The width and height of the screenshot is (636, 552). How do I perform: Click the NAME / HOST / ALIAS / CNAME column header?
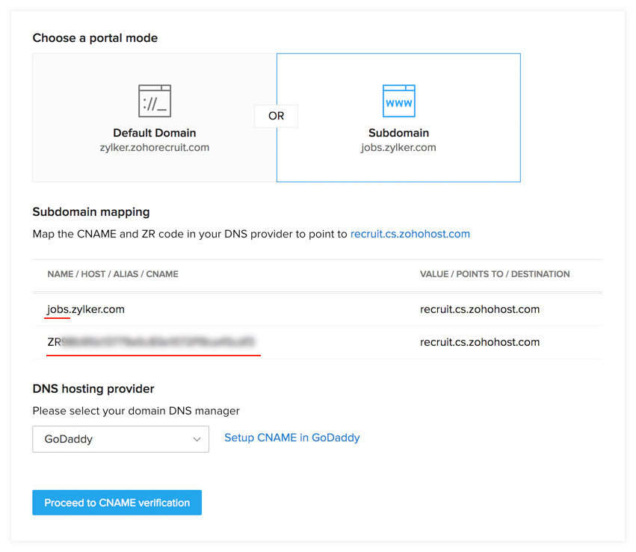tap(113, 274)
